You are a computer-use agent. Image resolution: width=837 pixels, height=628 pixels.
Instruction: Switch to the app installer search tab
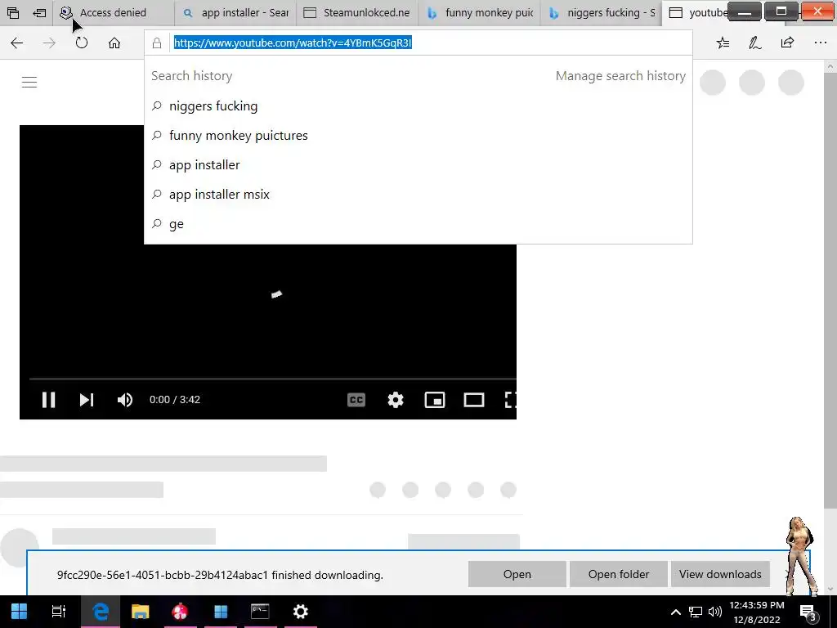pos(235,12)
